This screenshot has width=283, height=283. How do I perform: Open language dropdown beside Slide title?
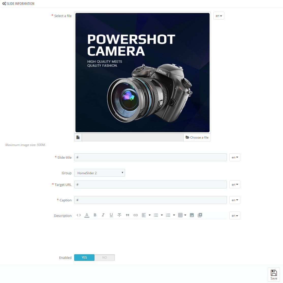[235, 157]
